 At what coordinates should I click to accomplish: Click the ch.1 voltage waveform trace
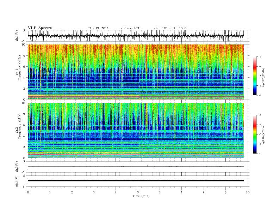tap(136, 36)
